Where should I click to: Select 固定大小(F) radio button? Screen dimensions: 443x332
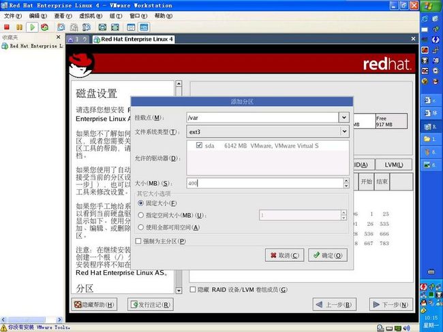pos(140,203)
